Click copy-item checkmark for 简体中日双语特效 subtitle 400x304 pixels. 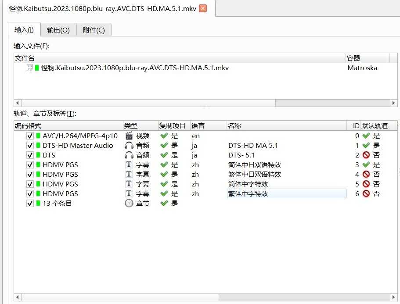click(164, 165)
